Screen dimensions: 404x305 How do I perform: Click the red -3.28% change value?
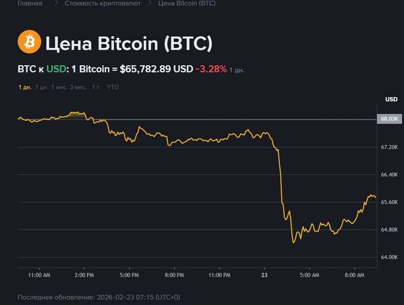tap(211, 69)
